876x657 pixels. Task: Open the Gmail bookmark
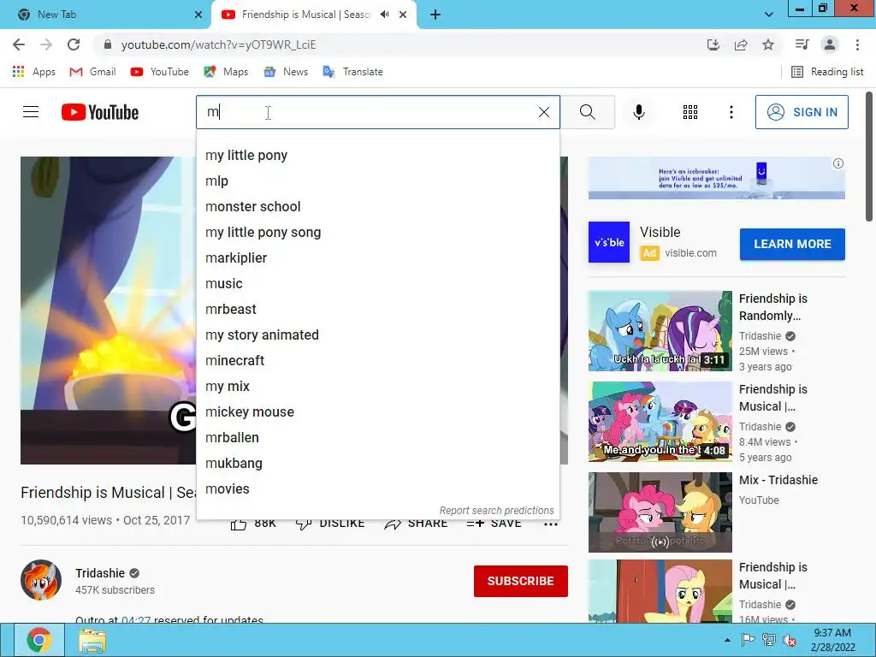[x=92, y=72]
